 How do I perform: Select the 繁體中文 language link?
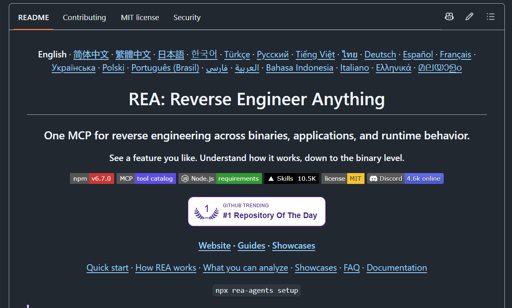point(133,55)
